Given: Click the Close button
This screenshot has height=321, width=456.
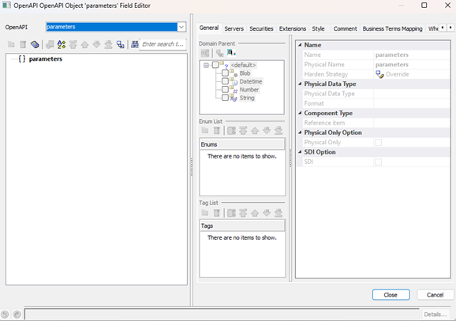Looking at the screenshot, I should point(391,295).
